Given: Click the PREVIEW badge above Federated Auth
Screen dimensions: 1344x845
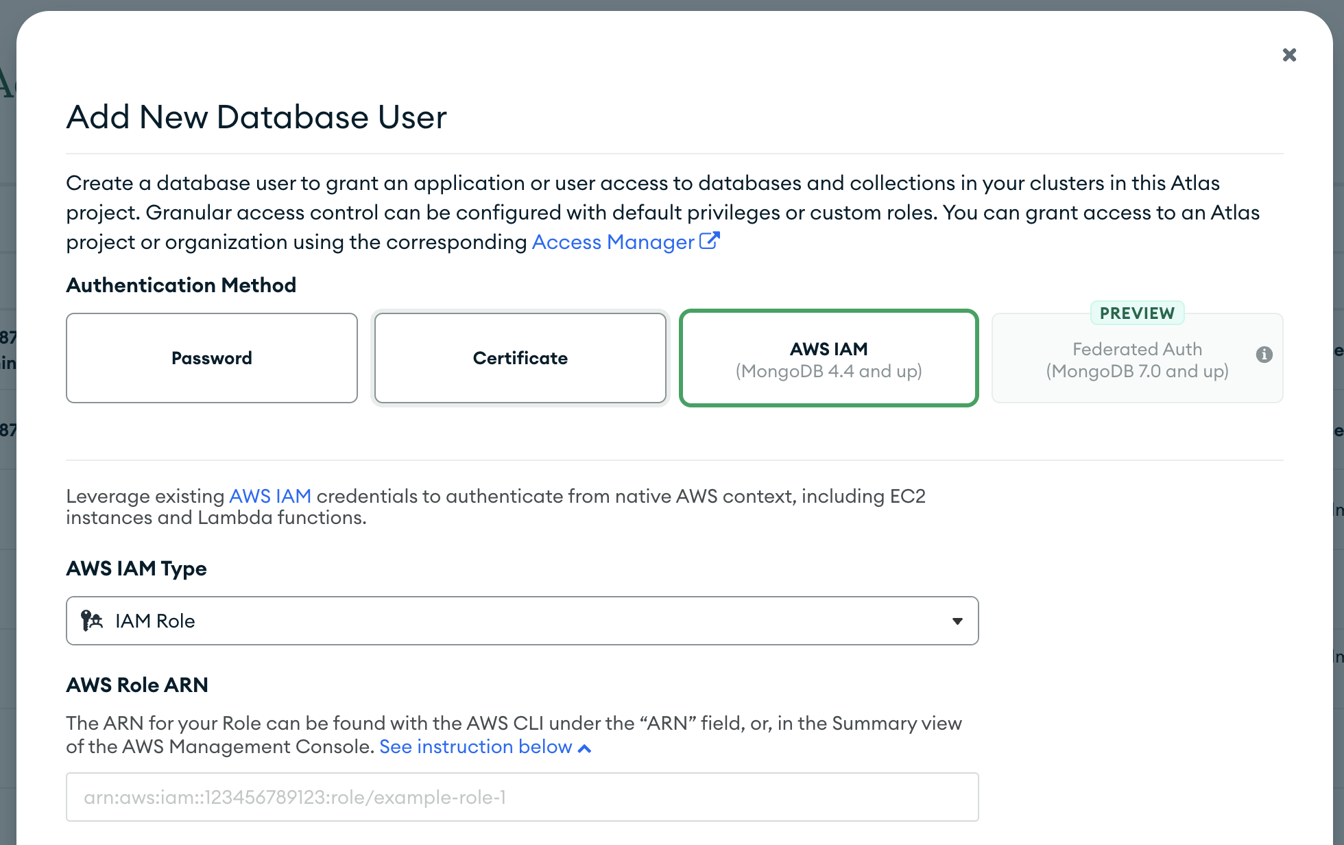Looking at the screenshot, I should (x=1137, y=313).
